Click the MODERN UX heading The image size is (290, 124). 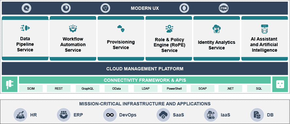pos(145,8)
